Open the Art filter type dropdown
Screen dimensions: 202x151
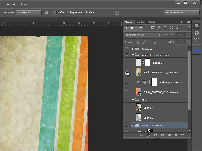[134, 28]
